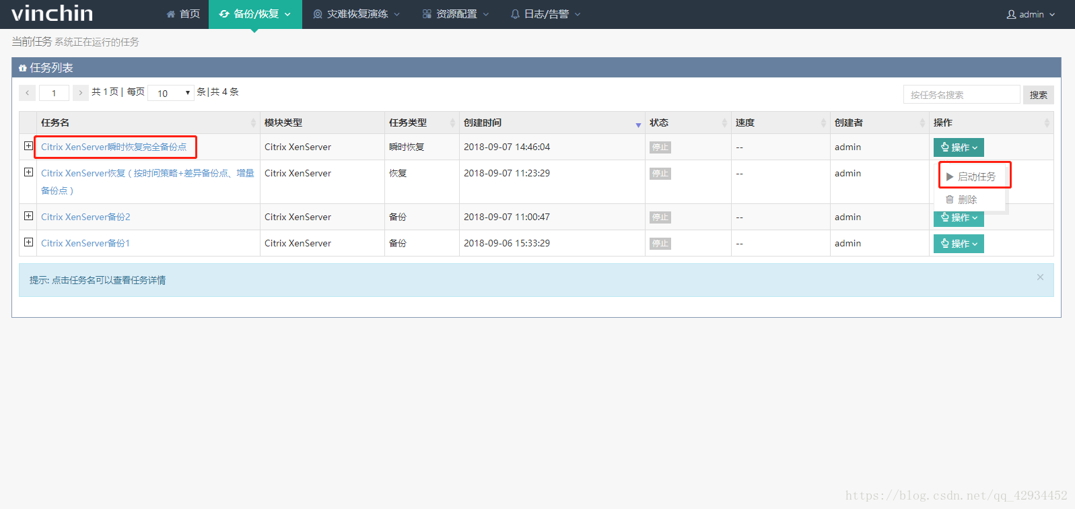This screenshot has width=1075, height=509.
Task: Open the admin user menu
Action: 1031,14
